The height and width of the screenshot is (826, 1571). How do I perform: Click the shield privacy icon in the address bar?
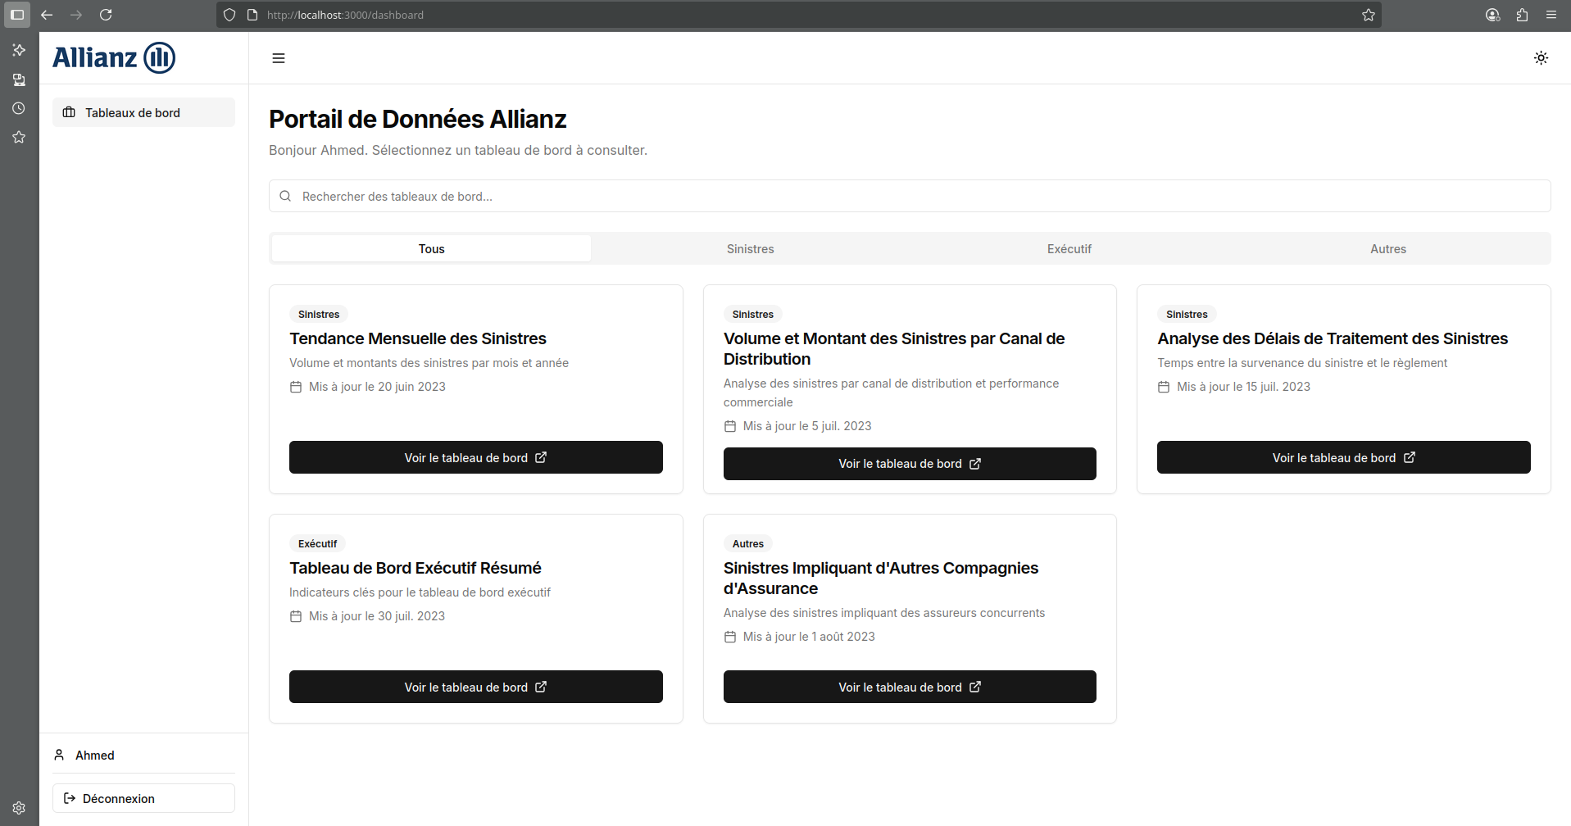point(229,15)
